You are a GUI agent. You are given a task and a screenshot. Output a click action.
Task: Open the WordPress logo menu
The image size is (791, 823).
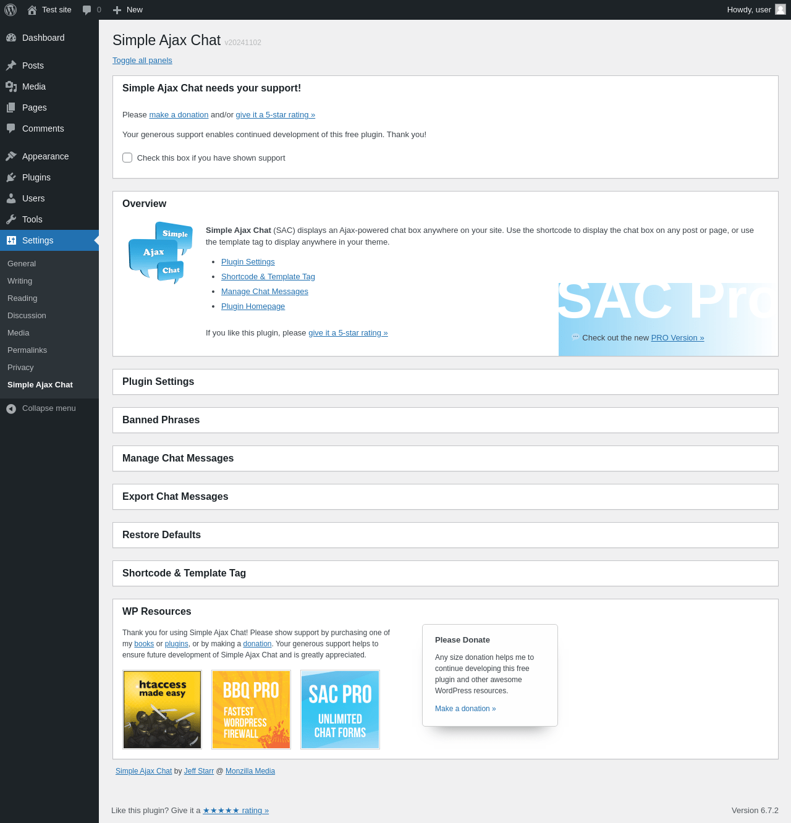point(11,10)
